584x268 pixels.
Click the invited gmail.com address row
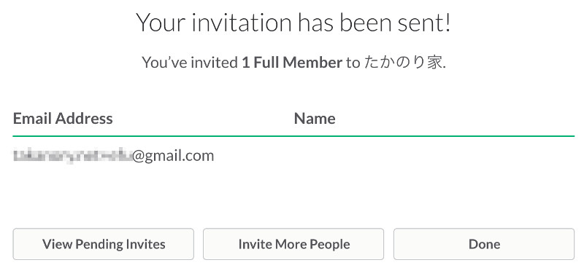click(293, 156)
